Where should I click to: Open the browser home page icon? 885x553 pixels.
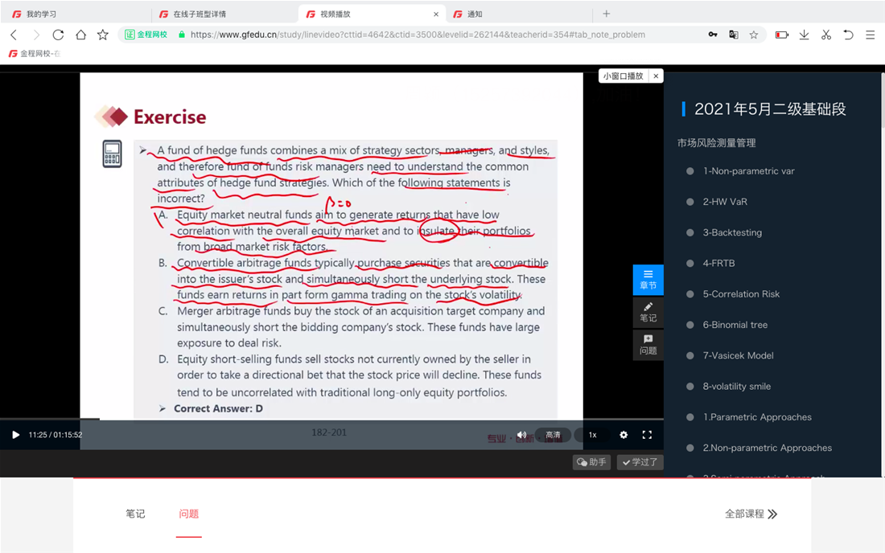[80, 35]
